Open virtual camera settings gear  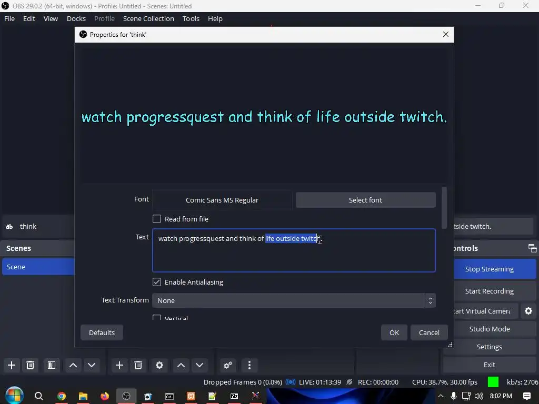[528, 311]
